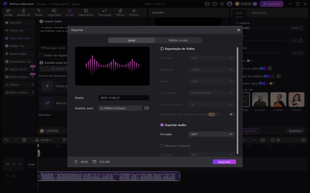Select the Exportação de Vídeo radio button
The height and width of the screenshot is (193, 310).
coord(162,49)
